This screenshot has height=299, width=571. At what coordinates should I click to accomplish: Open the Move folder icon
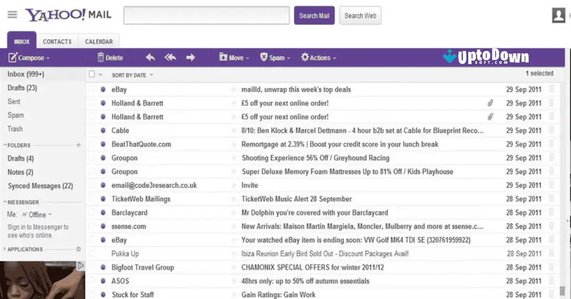point(223,58)
